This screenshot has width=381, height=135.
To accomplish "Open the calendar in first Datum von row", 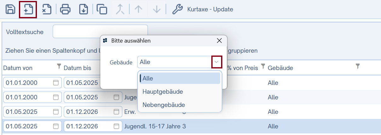I will tap(56, 83).
